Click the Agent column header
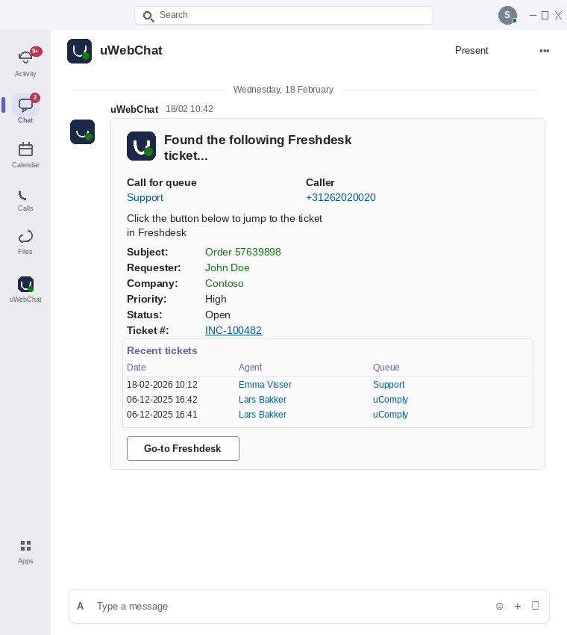Viewport: 567px width, 635px height. pyautogui.click(x=251, y=368)
